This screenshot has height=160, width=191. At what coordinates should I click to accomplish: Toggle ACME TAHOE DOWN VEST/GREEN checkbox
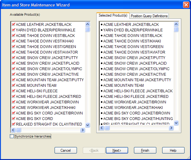click(13, 46)
